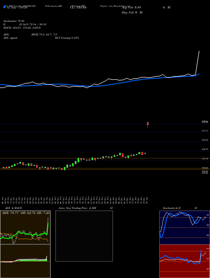Open the ADX line chart panel

click(25, 227)
